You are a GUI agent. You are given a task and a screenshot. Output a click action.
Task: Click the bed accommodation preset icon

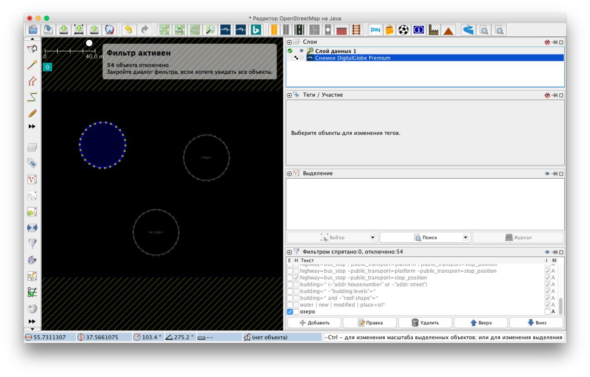(x=376, y=30)
